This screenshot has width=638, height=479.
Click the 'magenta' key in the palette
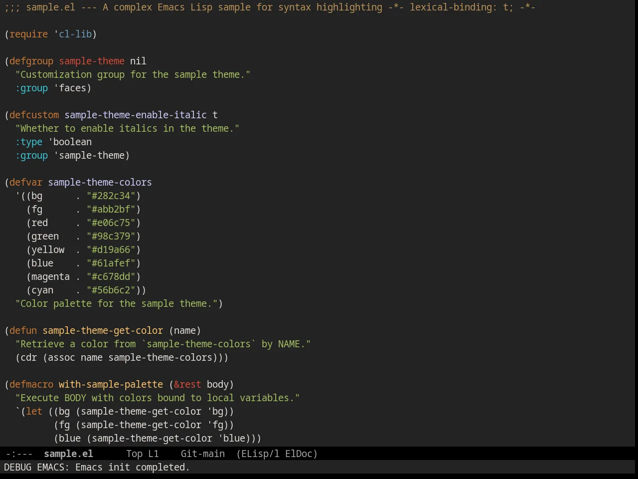point(50,276)
